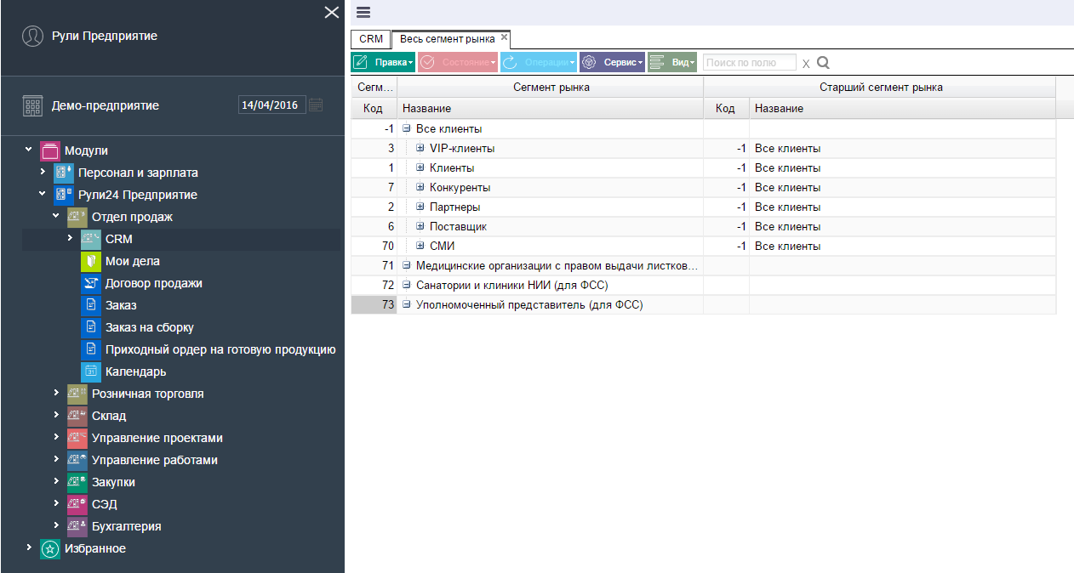Select the Медицинские организации row
The width and height of the screenshot is (1074, 573).
pos(703,265)
